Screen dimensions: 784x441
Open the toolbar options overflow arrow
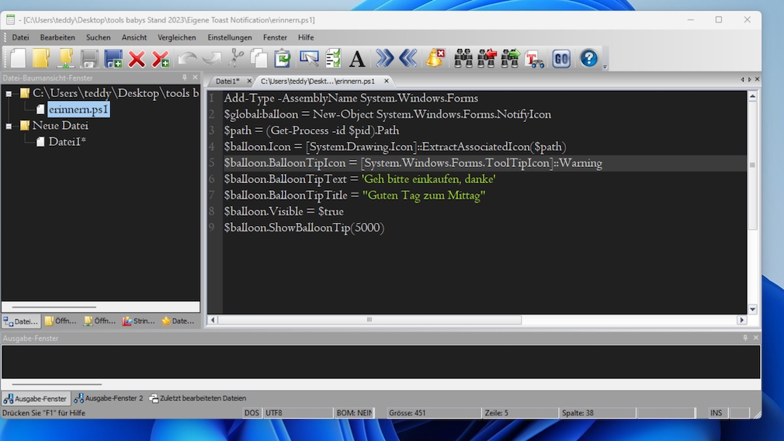tap(605, 67)
